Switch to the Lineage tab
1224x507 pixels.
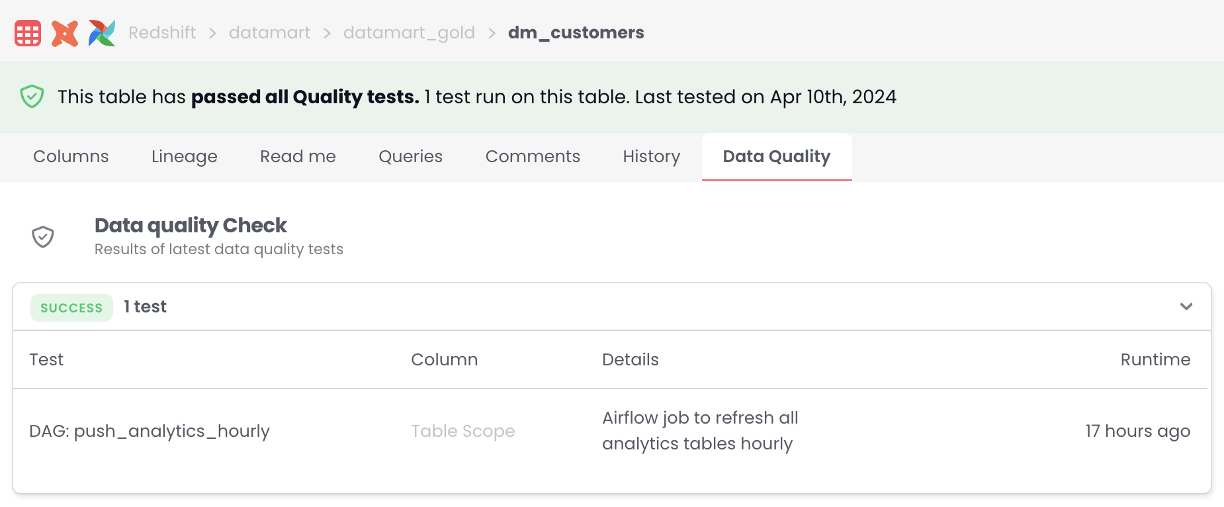coord(184,157)
